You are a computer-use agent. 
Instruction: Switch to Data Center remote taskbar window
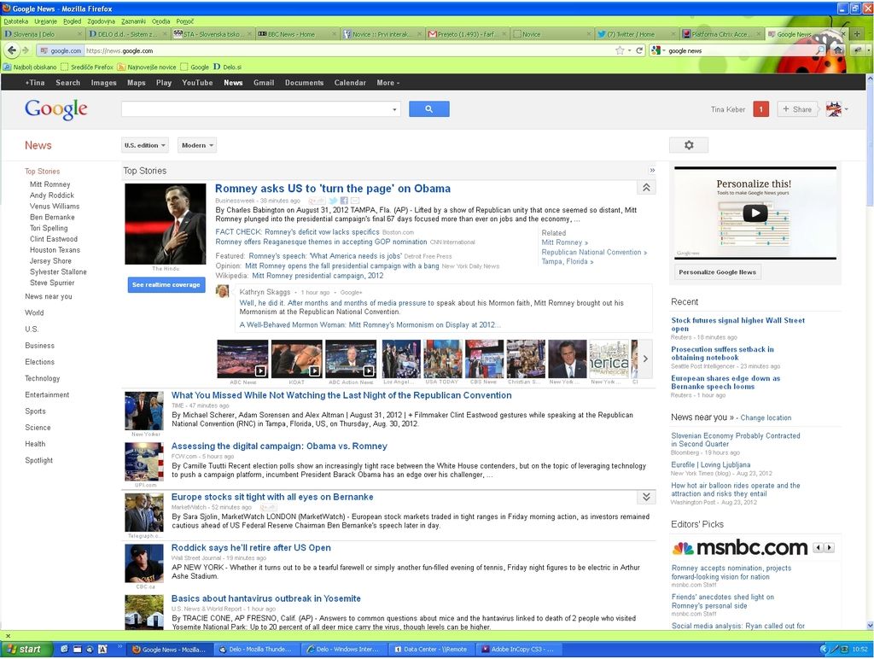click(431, 649)
